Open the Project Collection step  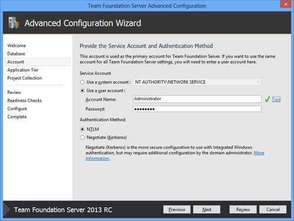click(25, 78)
